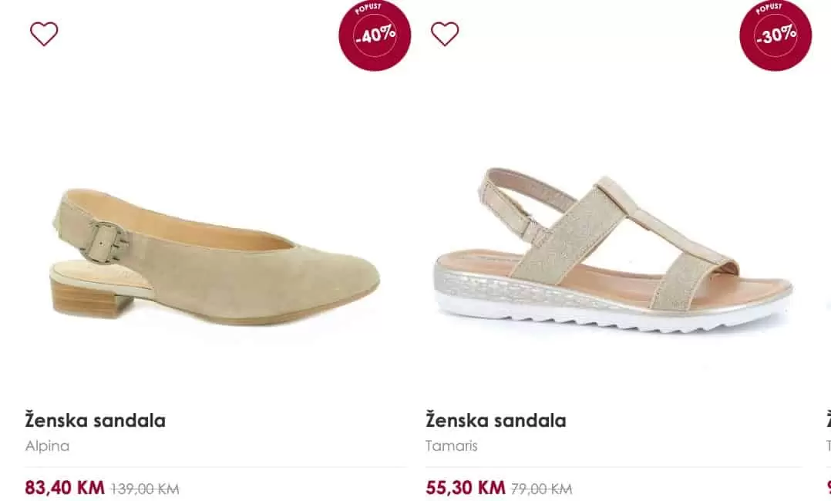Screen dimensions: 831x501
Task: Select the 55,30 KM discounted price text
Action: pyautogui.click(x=464, y=487)
